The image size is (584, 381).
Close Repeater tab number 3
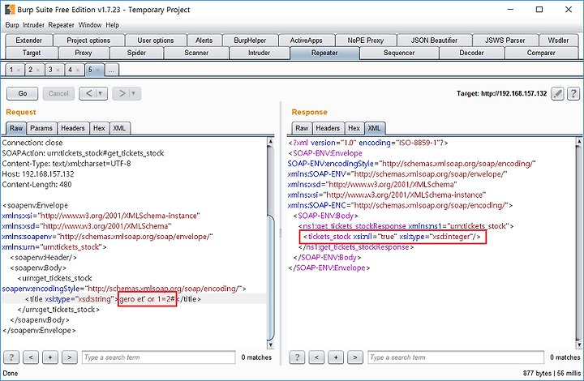point(58,70)
